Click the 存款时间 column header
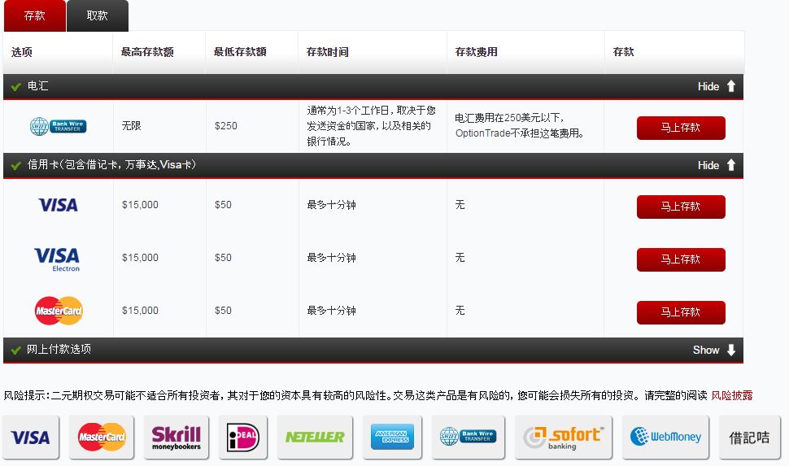This screenshot has width=789, height=466. point(328,52)
